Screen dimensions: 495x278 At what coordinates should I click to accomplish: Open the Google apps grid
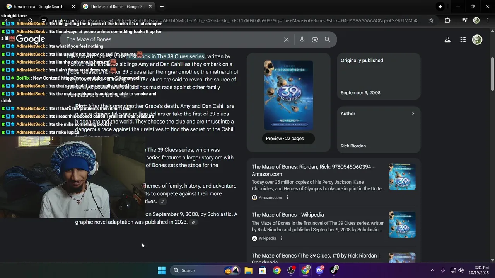(x=463, y=39)
